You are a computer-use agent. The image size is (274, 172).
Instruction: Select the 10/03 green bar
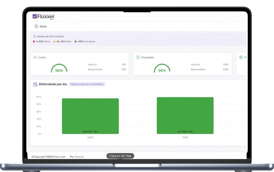point(185,115)
